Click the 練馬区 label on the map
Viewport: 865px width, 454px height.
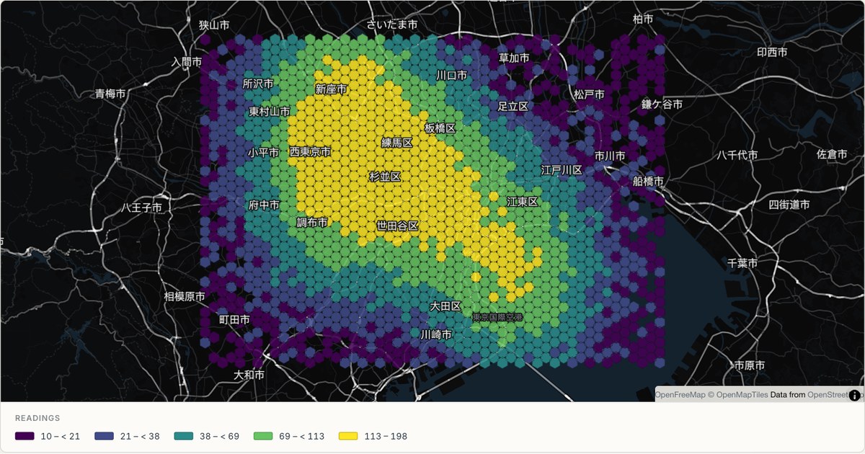click(397, 143)
